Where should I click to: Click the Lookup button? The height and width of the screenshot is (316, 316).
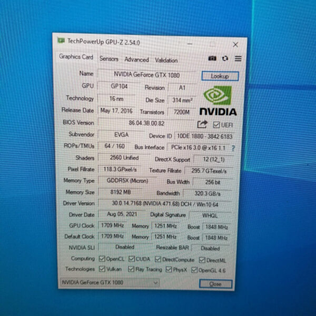220,76
